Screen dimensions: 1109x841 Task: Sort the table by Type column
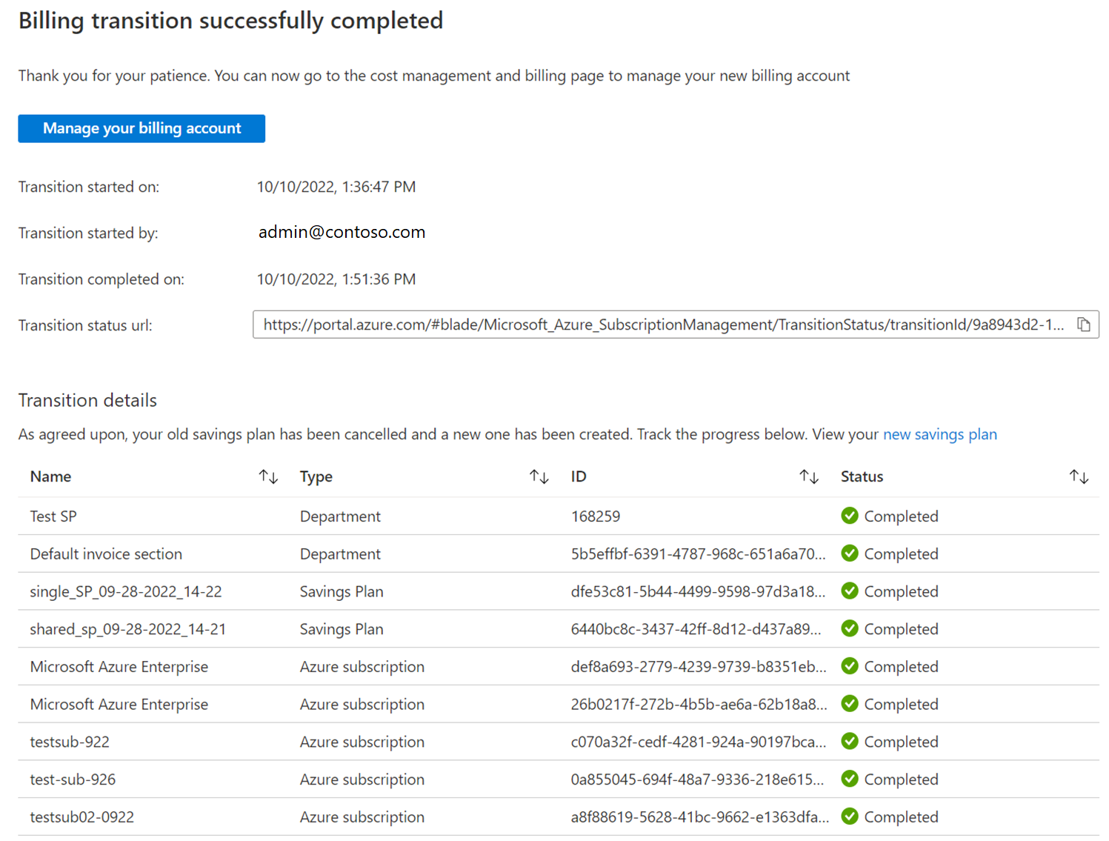pos(539,477)
